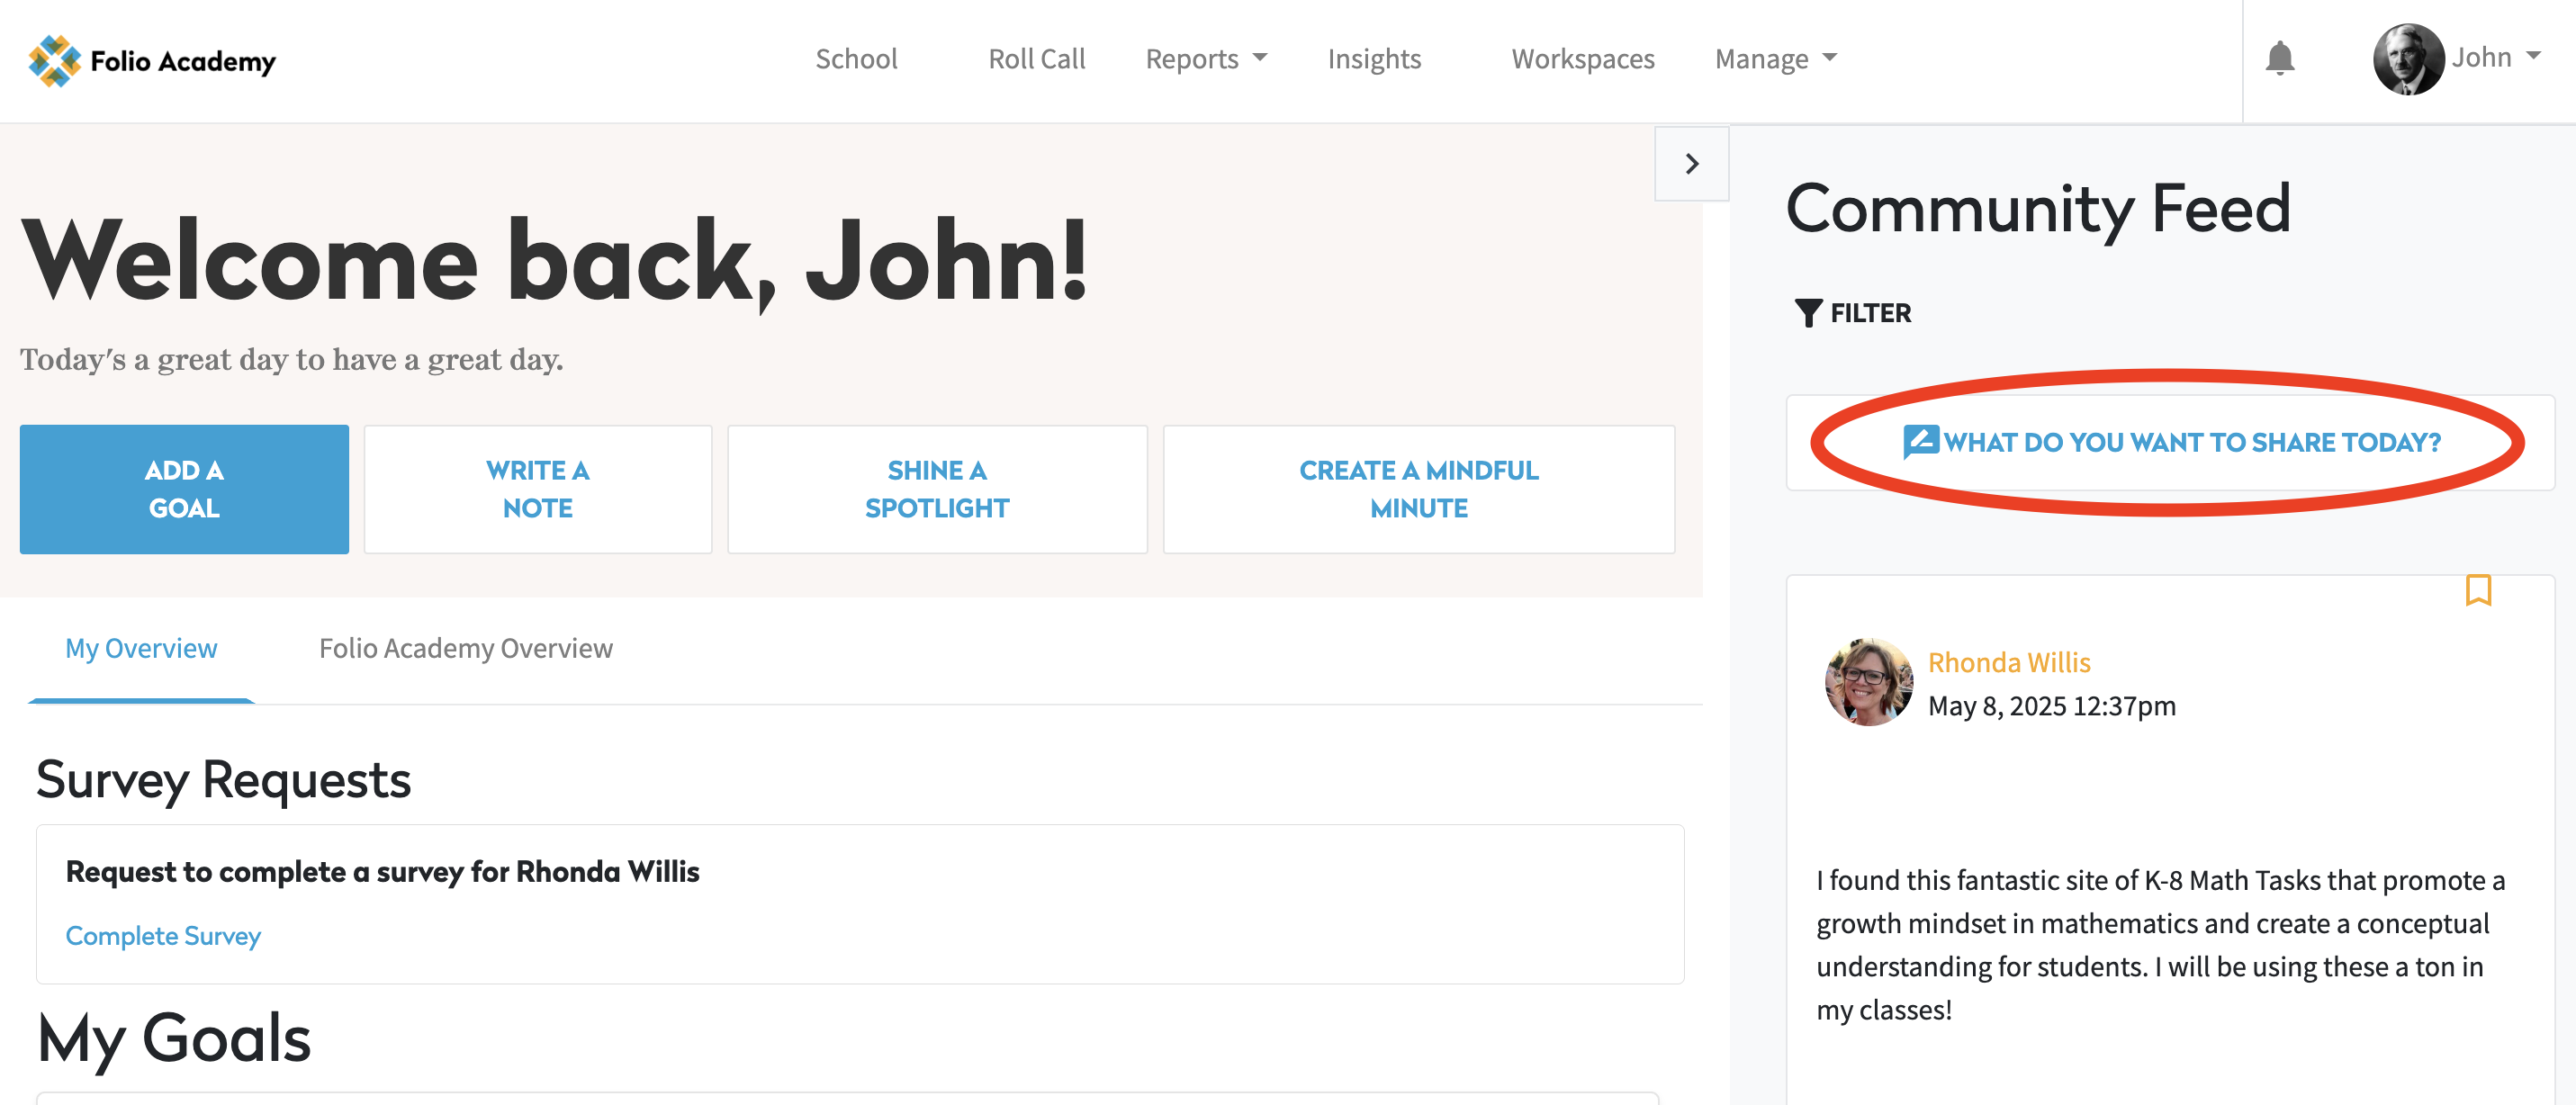The height and width of the screenshot is (1105, 2576).
Task: Expand the Manage dropdown menu
Action: point(1775,59)
